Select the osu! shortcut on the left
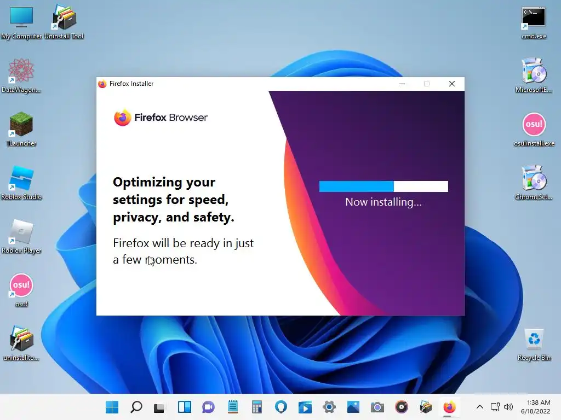The image size is (561, 420). (x=21, y=290)
